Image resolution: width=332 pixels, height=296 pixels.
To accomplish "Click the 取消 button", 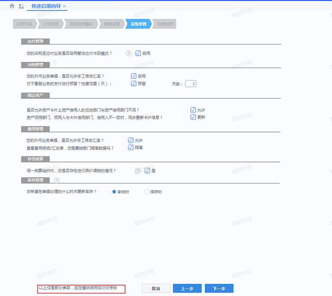I will pos(156,288).
